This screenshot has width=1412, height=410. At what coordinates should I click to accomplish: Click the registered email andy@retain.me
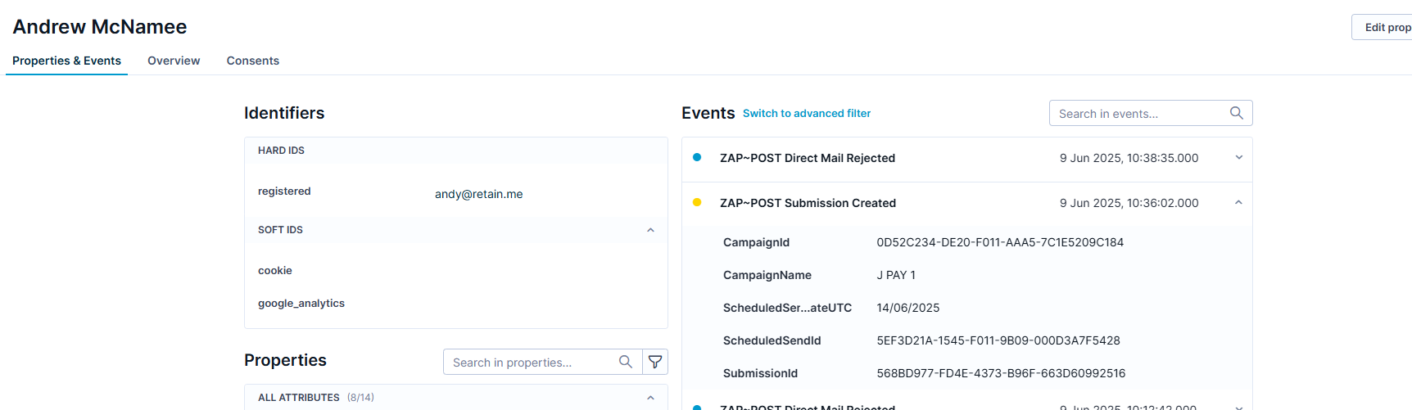pyautogui.click(x=478, y=194)
